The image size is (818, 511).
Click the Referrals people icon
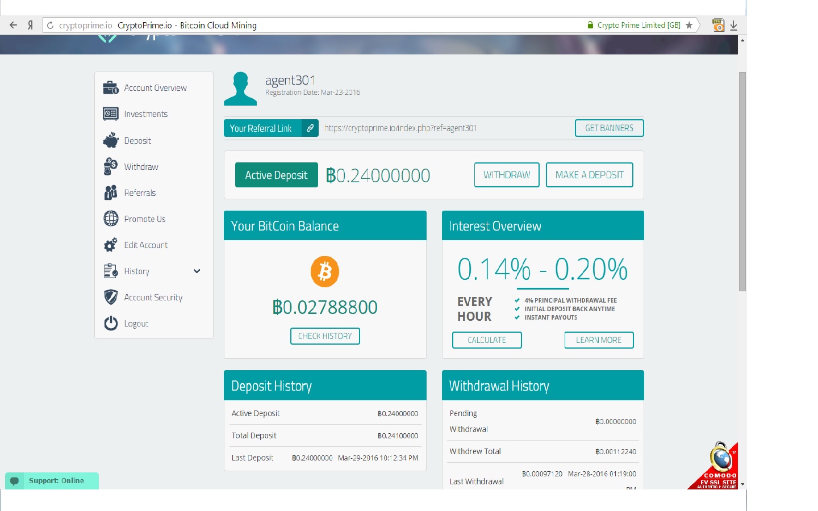tap(111, 192)
